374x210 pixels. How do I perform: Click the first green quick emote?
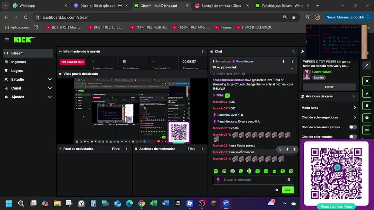click(x=216, y=171)
